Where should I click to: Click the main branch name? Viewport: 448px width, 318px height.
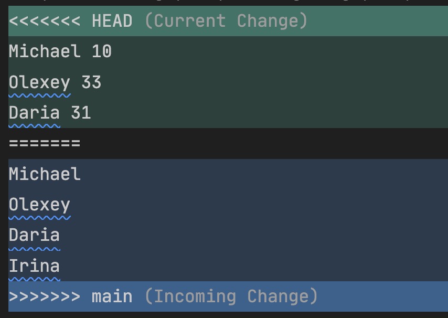click(x=112, y=296)
